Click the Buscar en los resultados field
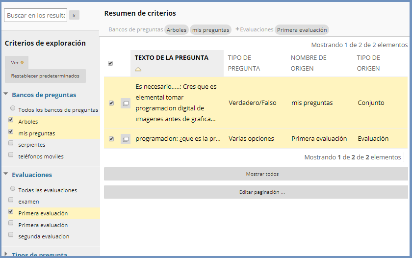The height and width of the screenshot is (258, 412). 35,16
